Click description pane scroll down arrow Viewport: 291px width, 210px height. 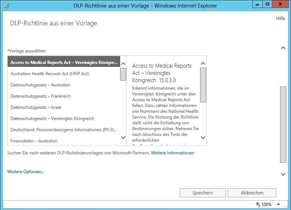(x=203, y=137)
